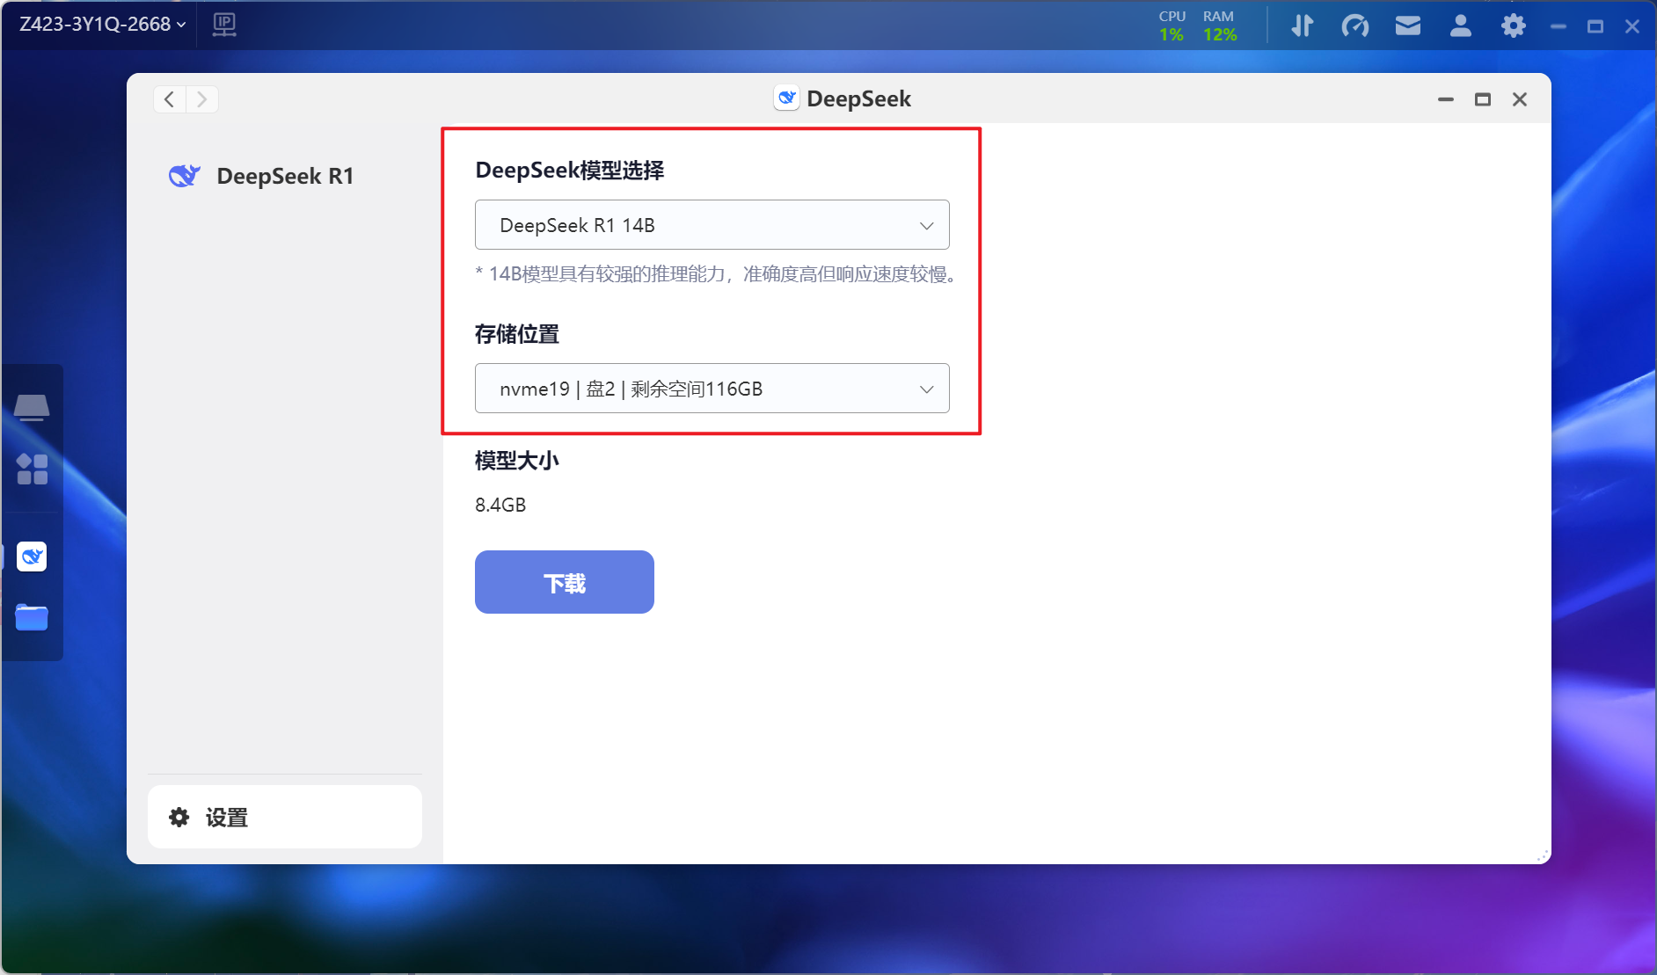Open 设置 settings in the sidebar

coord(285,817)
